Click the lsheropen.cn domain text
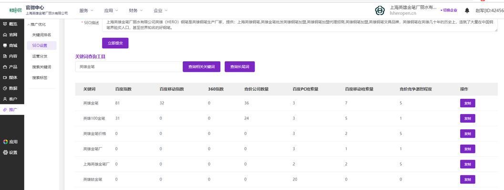 tap(403, 13)
